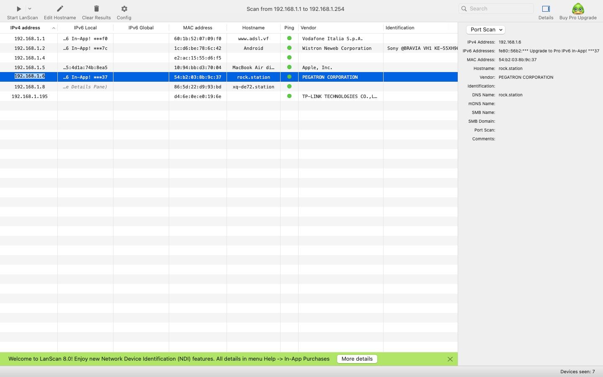The width and height of the screenshot is (603, 377).
Task: Click the Buy Pro Upgrade mascot icon
Action: 578,9
